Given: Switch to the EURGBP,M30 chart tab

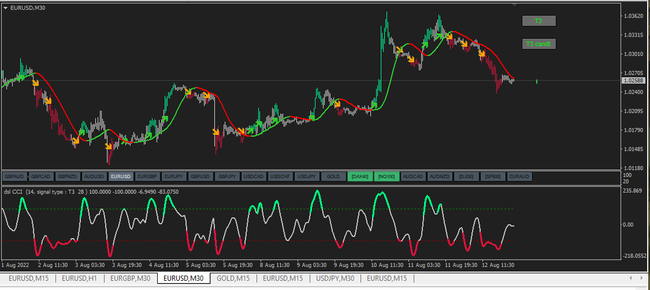Looking at the screenshot, I should (130, 278).
